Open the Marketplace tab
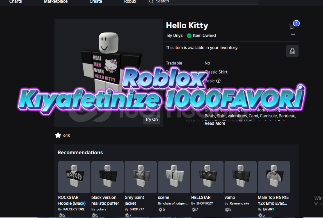Image resolution: width=323 pixels, height=218 pixels. [56, 1]
